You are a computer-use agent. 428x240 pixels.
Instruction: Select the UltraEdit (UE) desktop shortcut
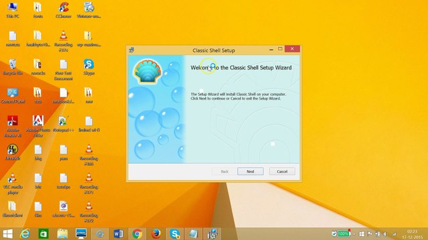[13, 153]
